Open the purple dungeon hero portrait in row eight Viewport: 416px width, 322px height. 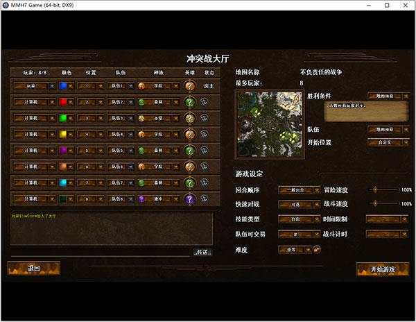tap(189, 199)
